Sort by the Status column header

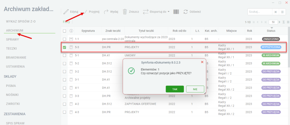(271, 31)
